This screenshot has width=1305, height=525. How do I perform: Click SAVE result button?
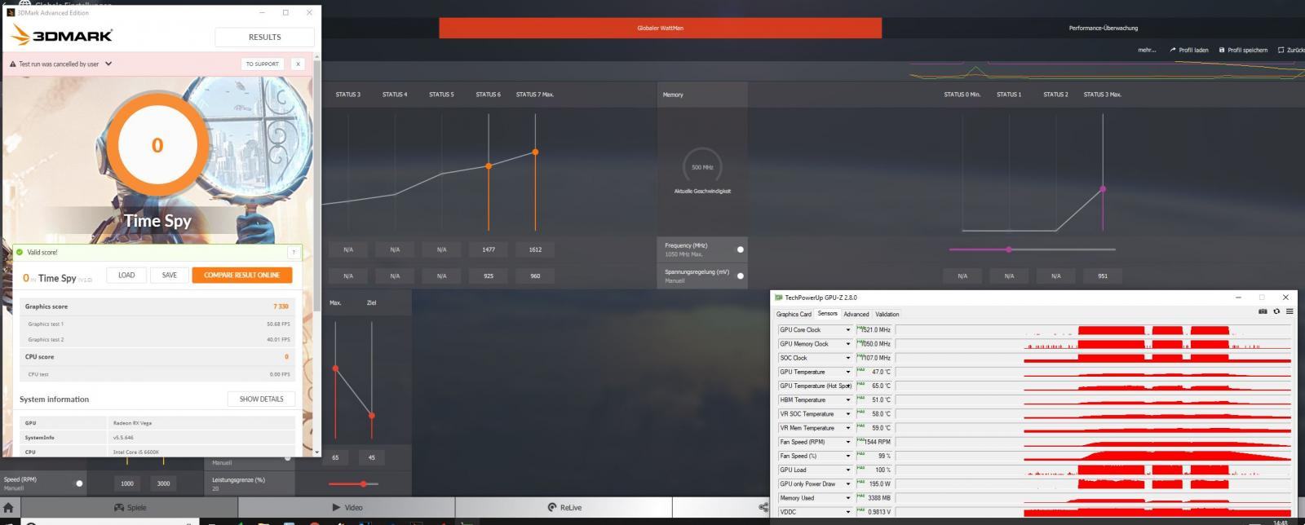point(169,275)
